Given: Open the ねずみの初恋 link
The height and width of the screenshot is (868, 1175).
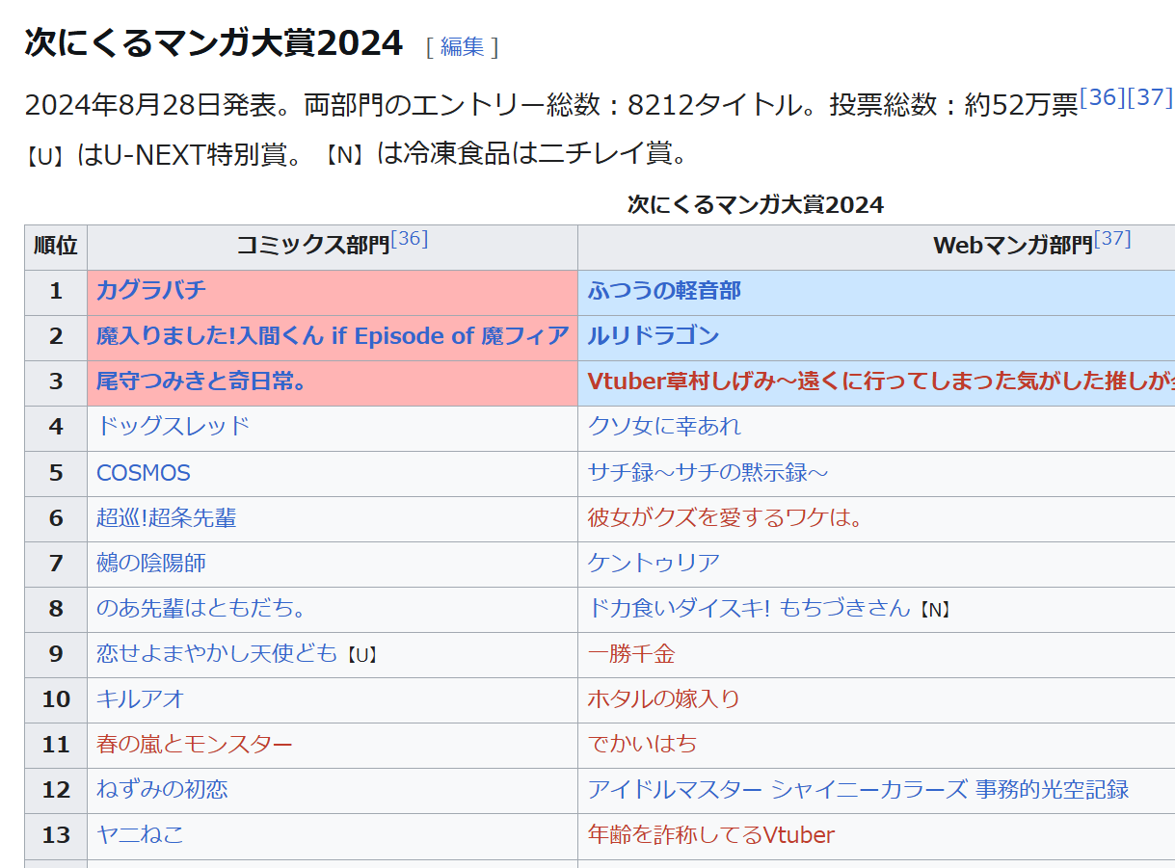Looking at the screenshot, I should pyautogui.click(x=163, y=789).
